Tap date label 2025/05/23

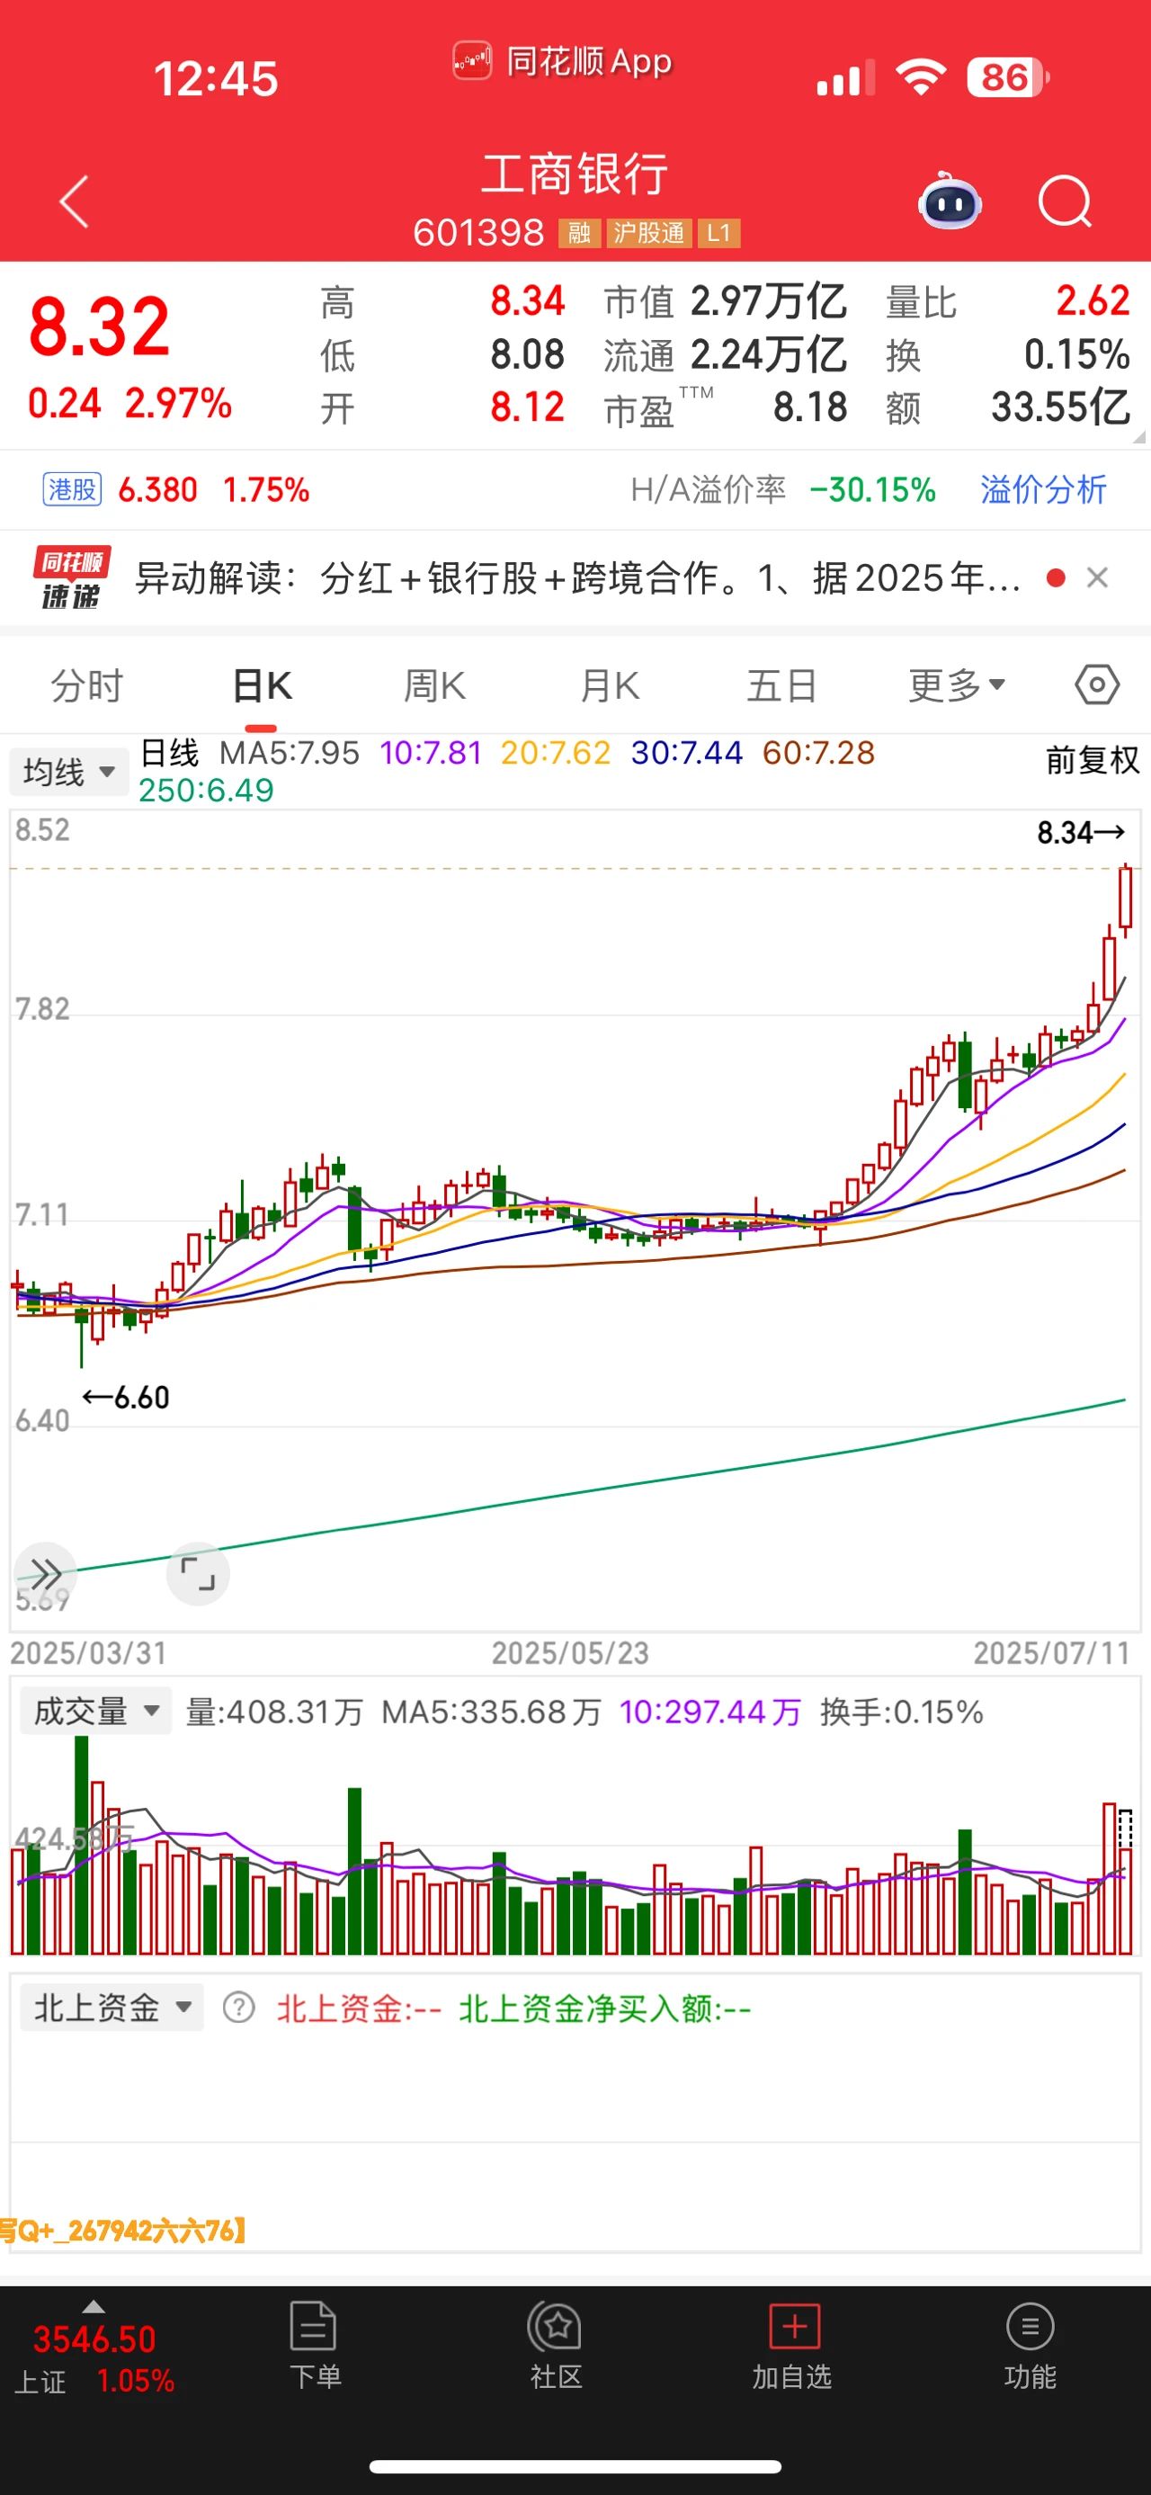[570, 1652]
